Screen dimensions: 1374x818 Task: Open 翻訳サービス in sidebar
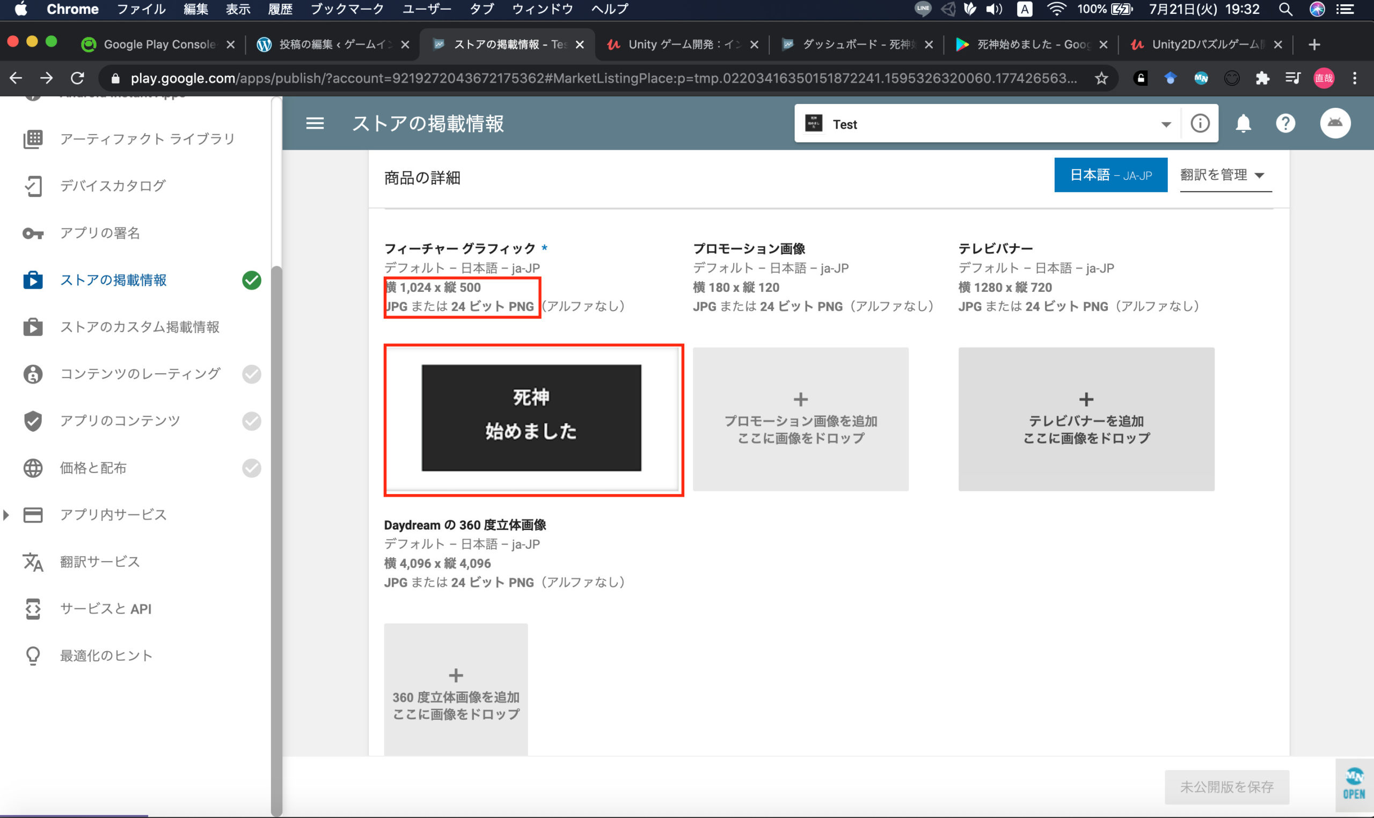tap(100, 562)
